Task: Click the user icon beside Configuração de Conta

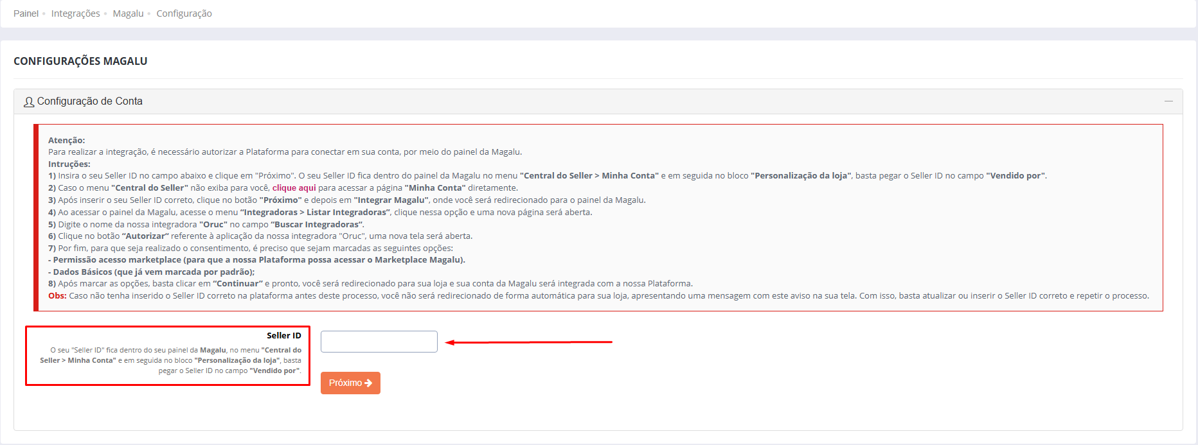Action: pos(29,102)
